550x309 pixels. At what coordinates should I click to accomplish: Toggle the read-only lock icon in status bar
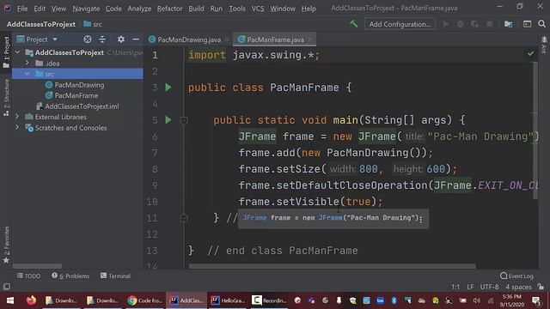541,287
